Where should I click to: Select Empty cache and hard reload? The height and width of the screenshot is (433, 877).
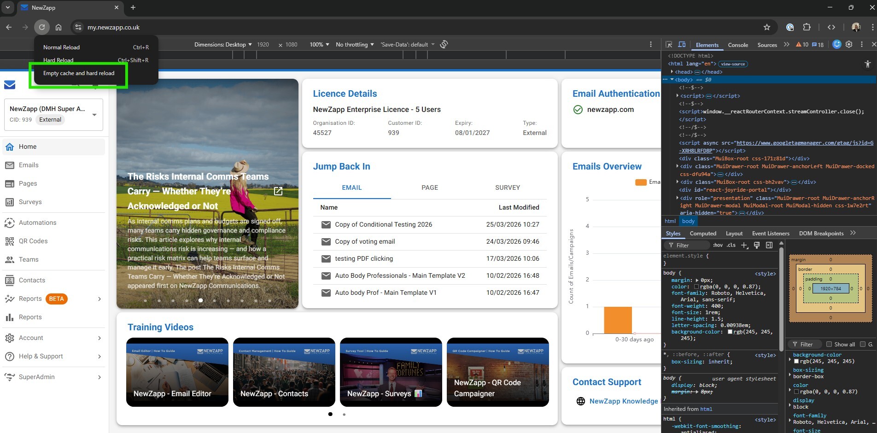tap(79, 73)
